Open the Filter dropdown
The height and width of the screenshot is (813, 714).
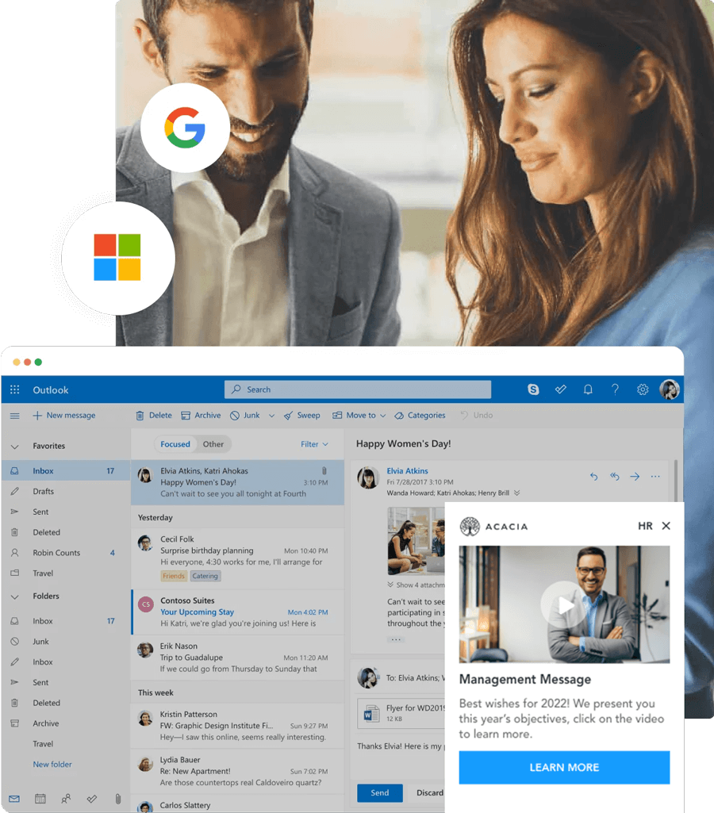tap(314, 444)
